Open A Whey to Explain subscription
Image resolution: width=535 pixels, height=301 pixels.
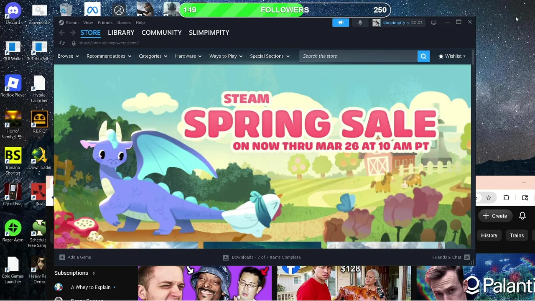pos(91,287)
